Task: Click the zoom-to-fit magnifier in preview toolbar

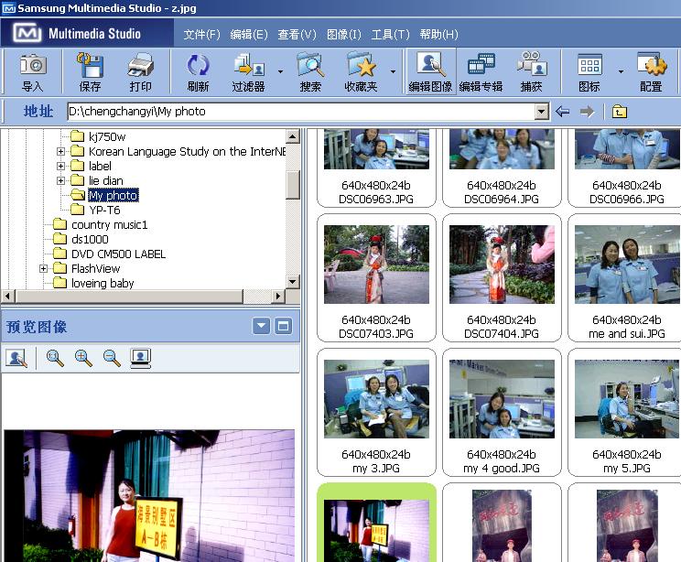Action: (55, 358)
